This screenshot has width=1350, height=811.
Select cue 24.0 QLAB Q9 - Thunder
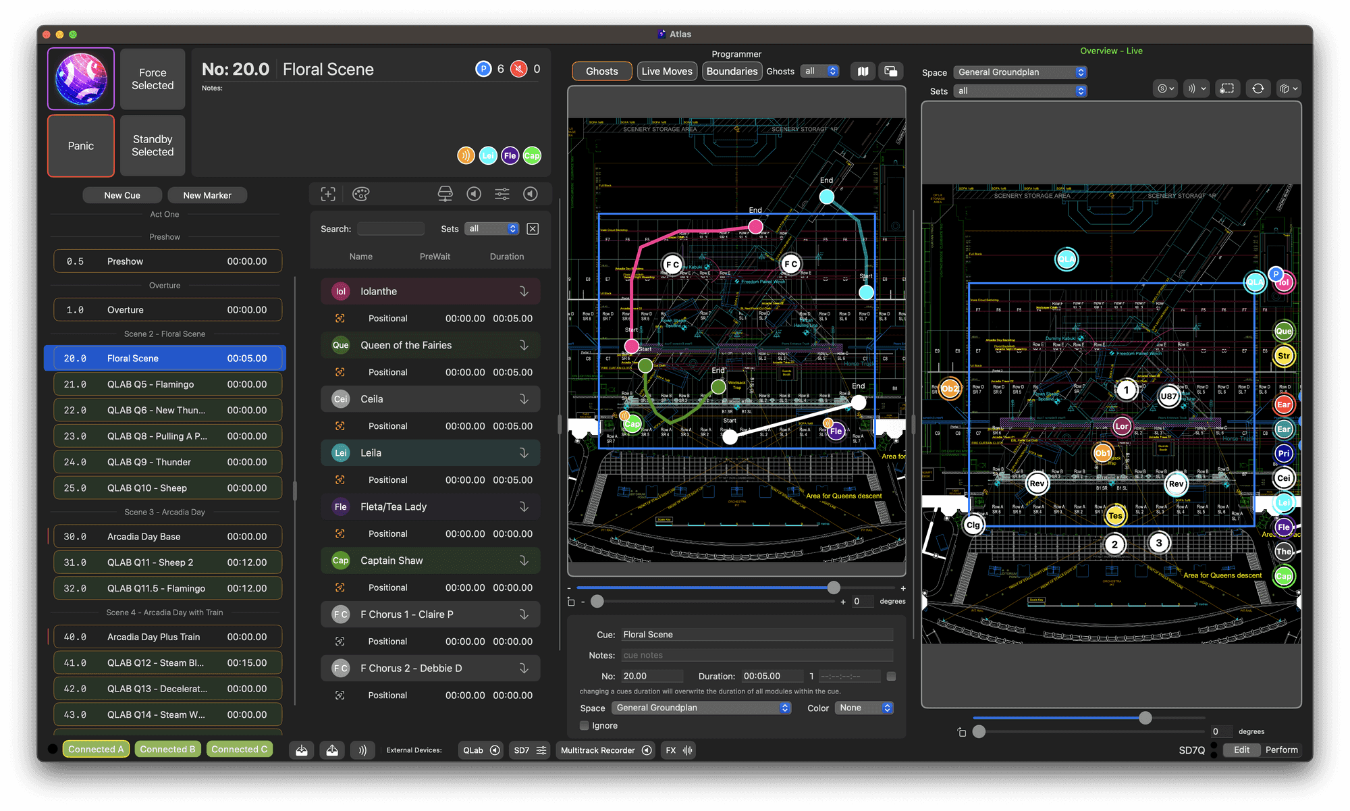(x=168, y=462)
